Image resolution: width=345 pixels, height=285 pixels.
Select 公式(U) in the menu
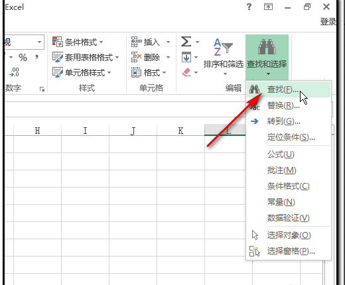(289, 154)
